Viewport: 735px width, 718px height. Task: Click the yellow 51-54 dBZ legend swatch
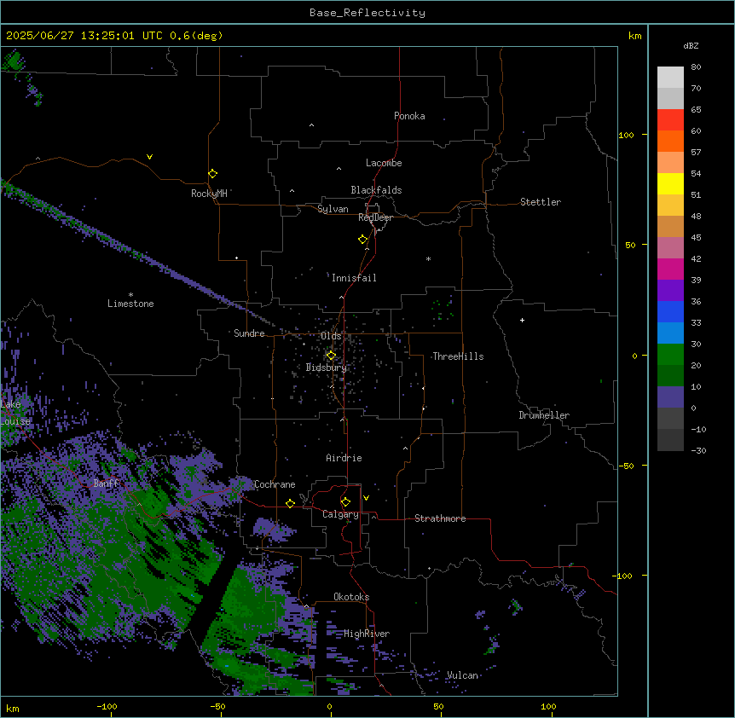click(x=670, y=183)
